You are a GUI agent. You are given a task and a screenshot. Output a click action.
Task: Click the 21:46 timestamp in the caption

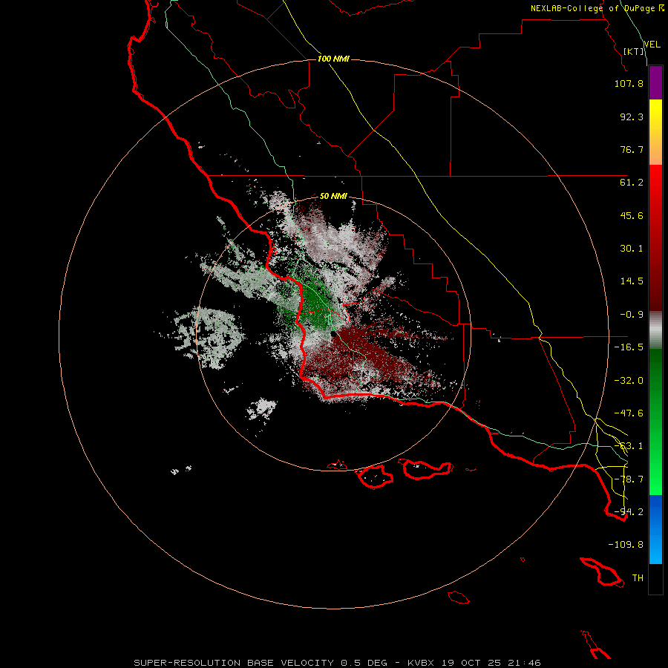coord(523,663)
